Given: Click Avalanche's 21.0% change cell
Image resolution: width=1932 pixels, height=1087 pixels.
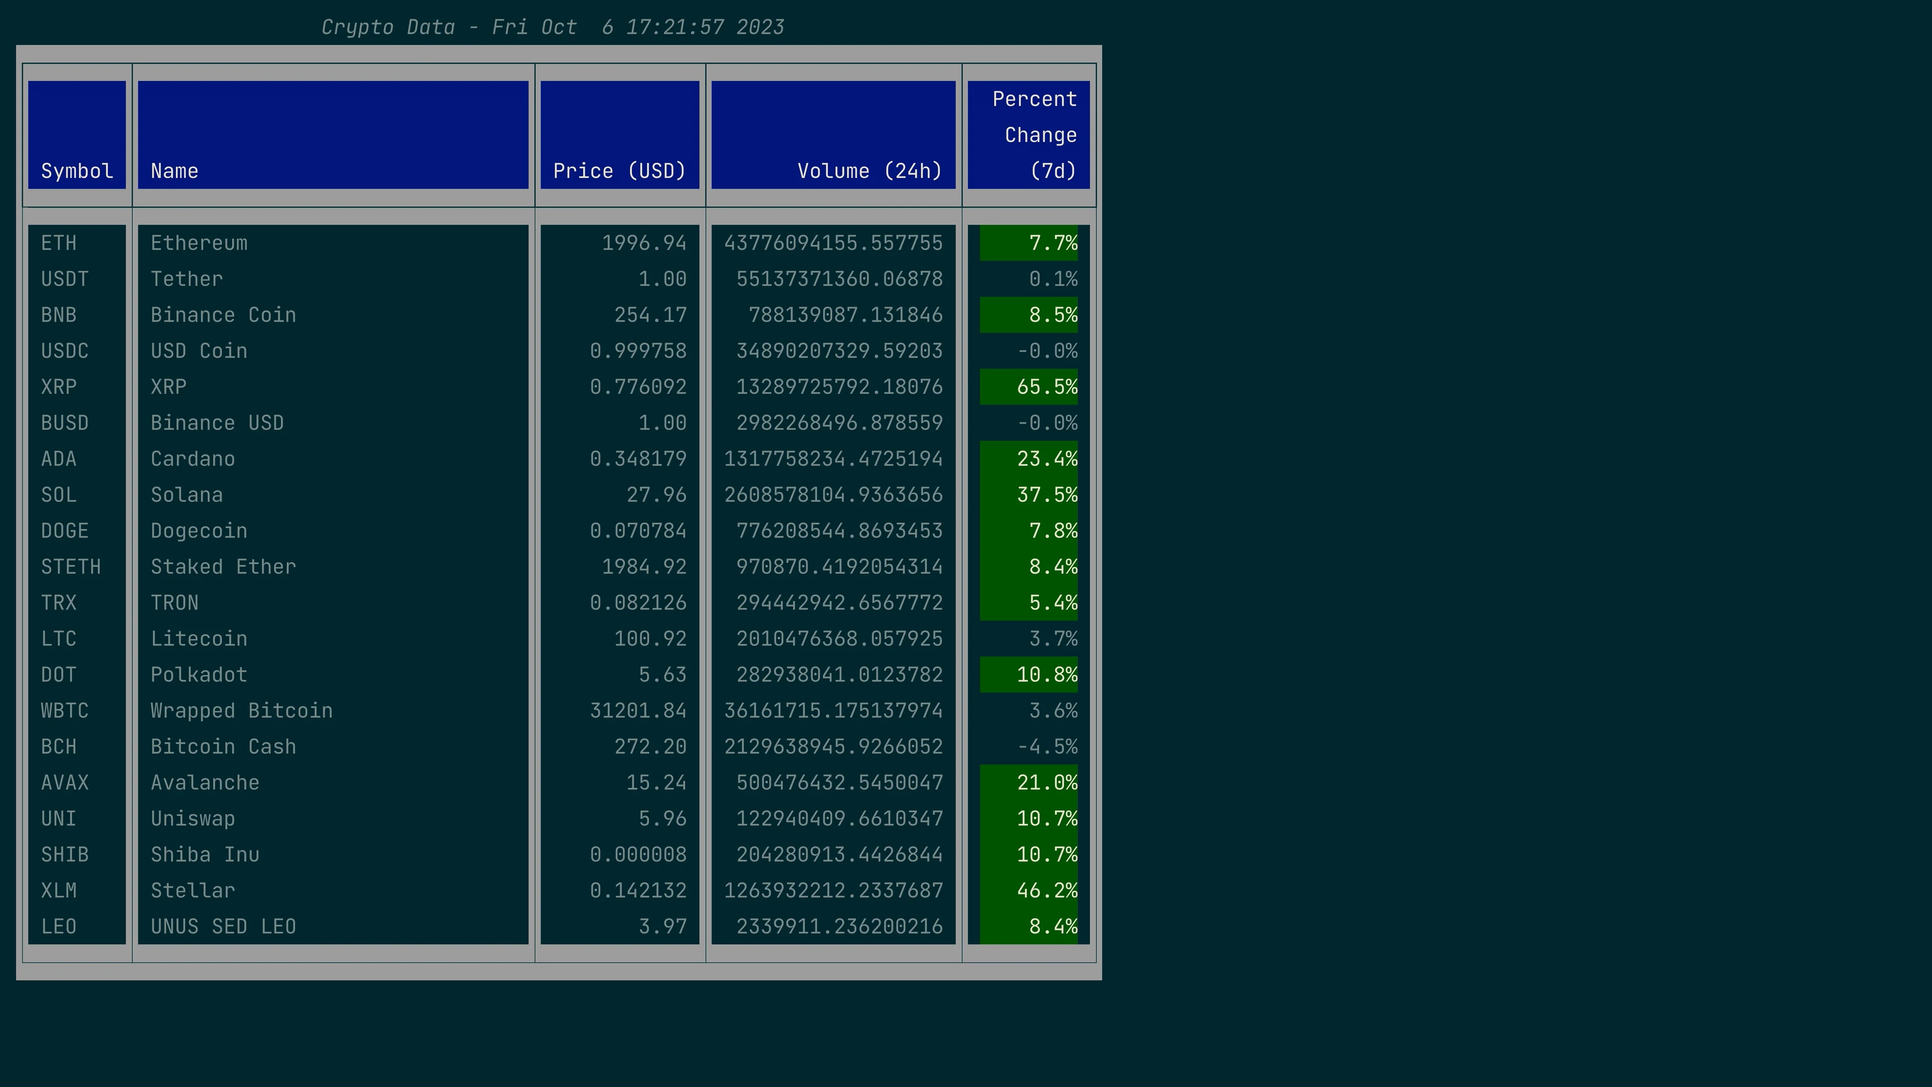Looking at the screenshot, I should 1046,783.
